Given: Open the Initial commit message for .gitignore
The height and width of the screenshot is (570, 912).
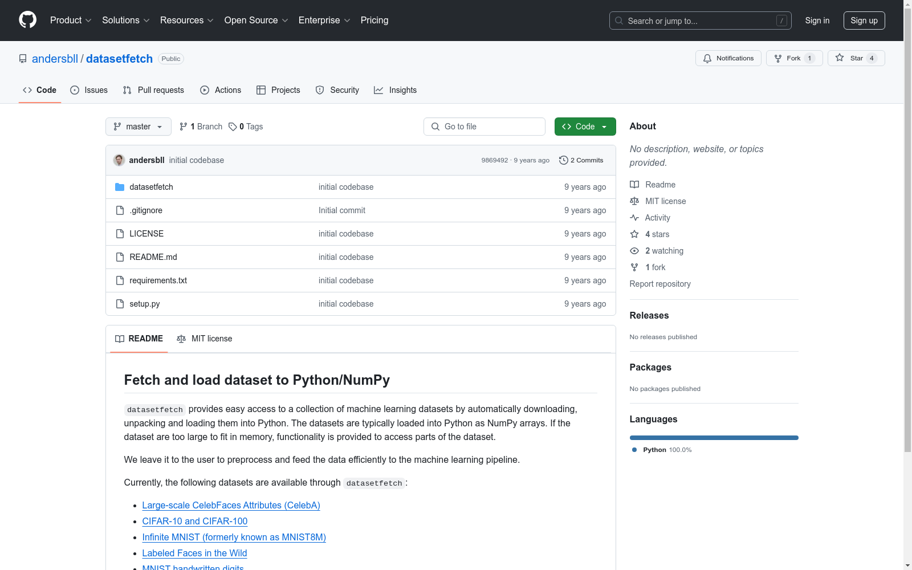Looking at the screenshot, I should [x=342, y=210].
